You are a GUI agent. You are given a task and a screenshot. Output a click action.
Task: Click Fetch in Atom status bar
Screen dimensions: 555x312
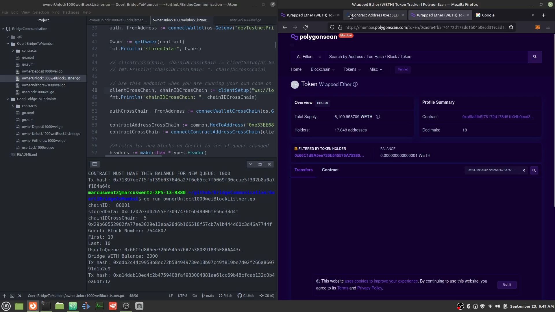pos(225,296)
